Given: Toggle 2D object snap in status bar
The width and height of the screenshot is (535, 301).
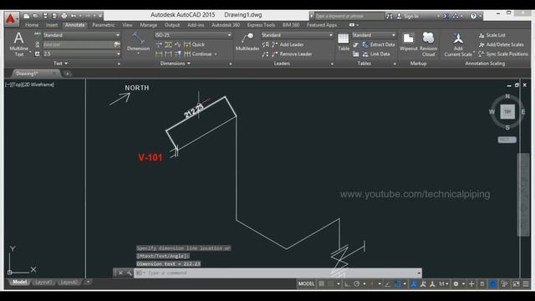Looking at the screenshot, I should (x=398, y=283).
